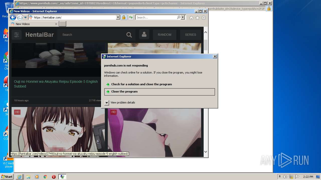Click the lock icon in the background pornhub window
This screenshot has width=321, height=180.
[x=269, y=8]
